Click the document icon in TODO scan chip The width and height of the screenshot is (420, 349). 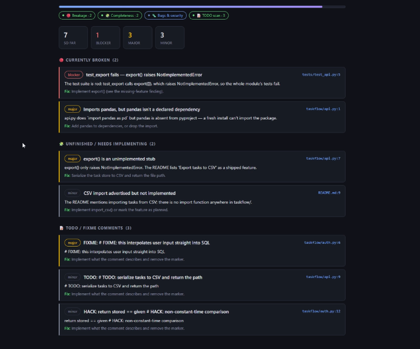(x=199, y=16)
